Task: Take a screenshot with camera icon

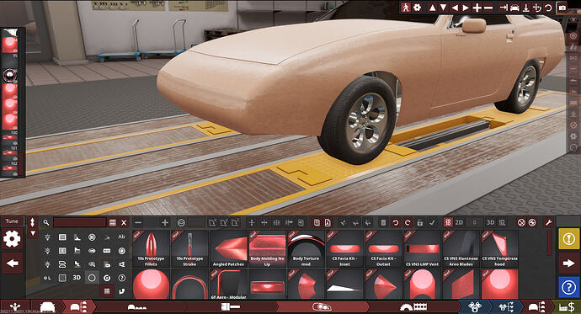Action: [562, 8]
